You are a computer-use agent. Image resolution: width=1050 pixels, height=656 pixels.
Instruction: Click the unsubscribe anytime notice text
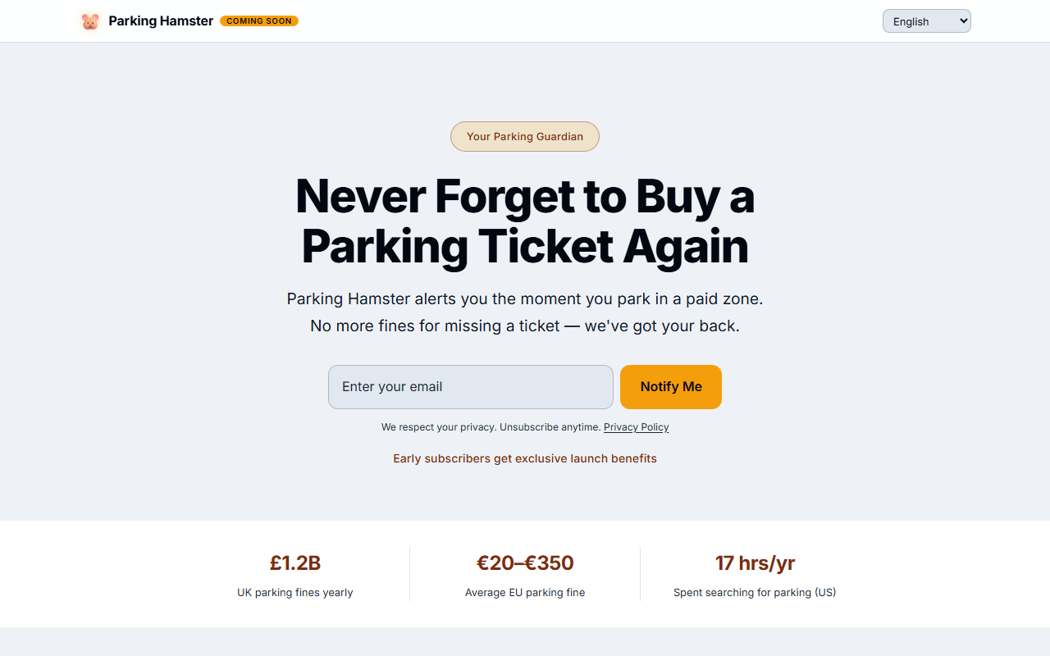[491, 426]
